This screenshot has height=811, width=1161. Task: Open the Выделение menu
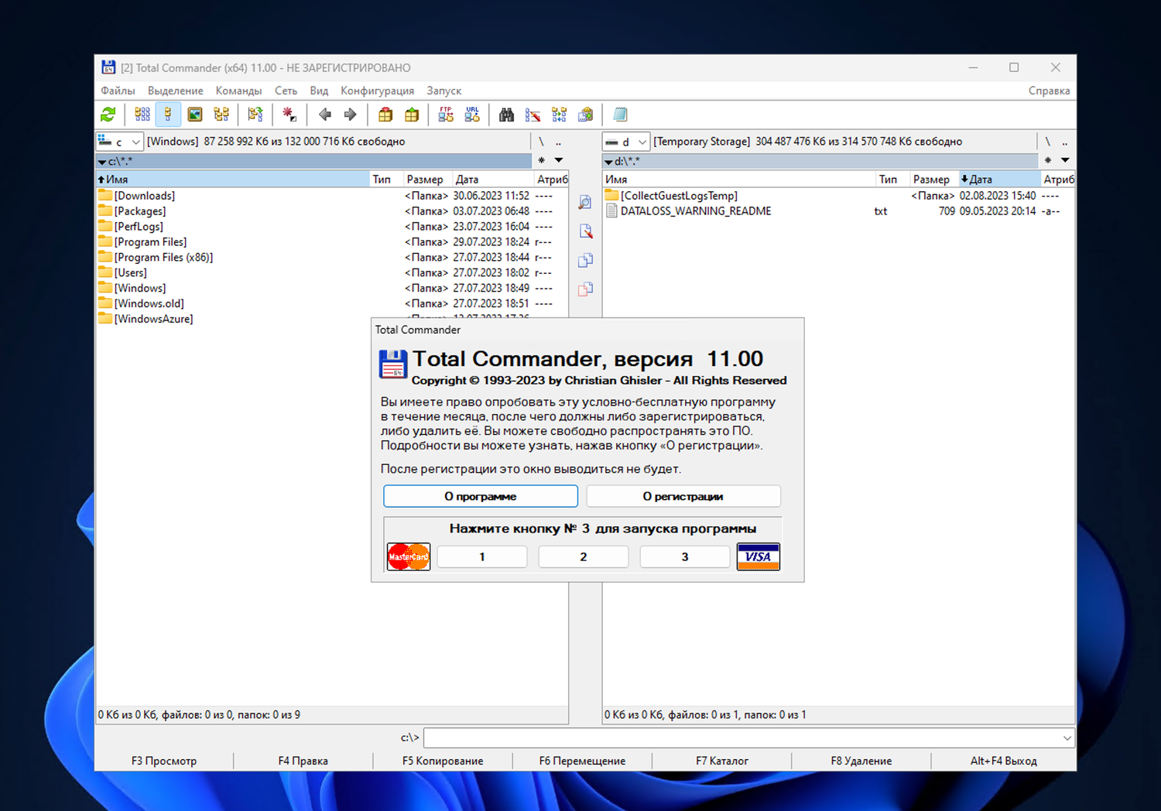pyautogui.click(x=176, y=91)
